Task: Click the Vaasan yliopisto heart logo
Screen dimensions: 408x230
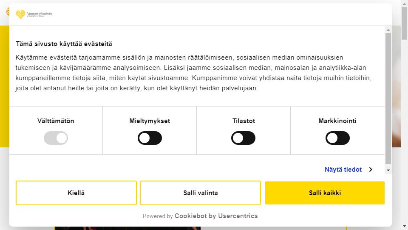Action: 20,14
